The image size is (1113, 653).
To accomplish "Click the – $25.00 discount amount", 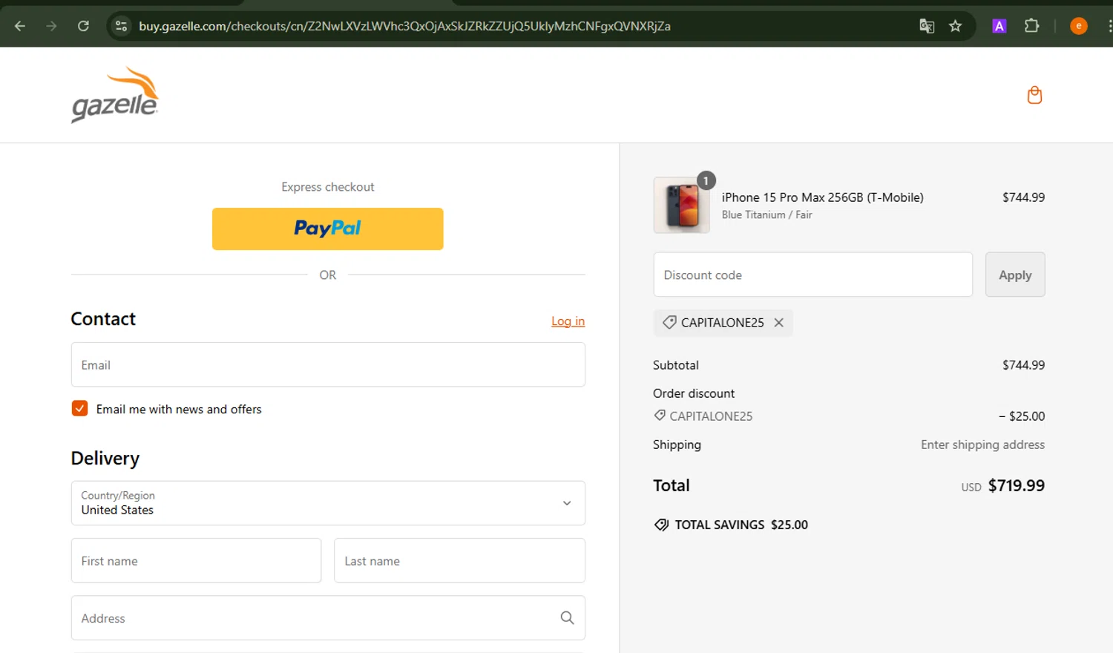I will tap(1021, 416).
